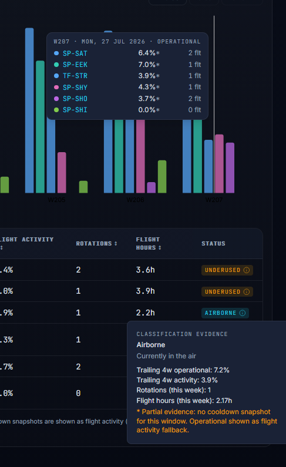
Task: Click SP-SHO purple legend dot
Action: click(56, 99)
